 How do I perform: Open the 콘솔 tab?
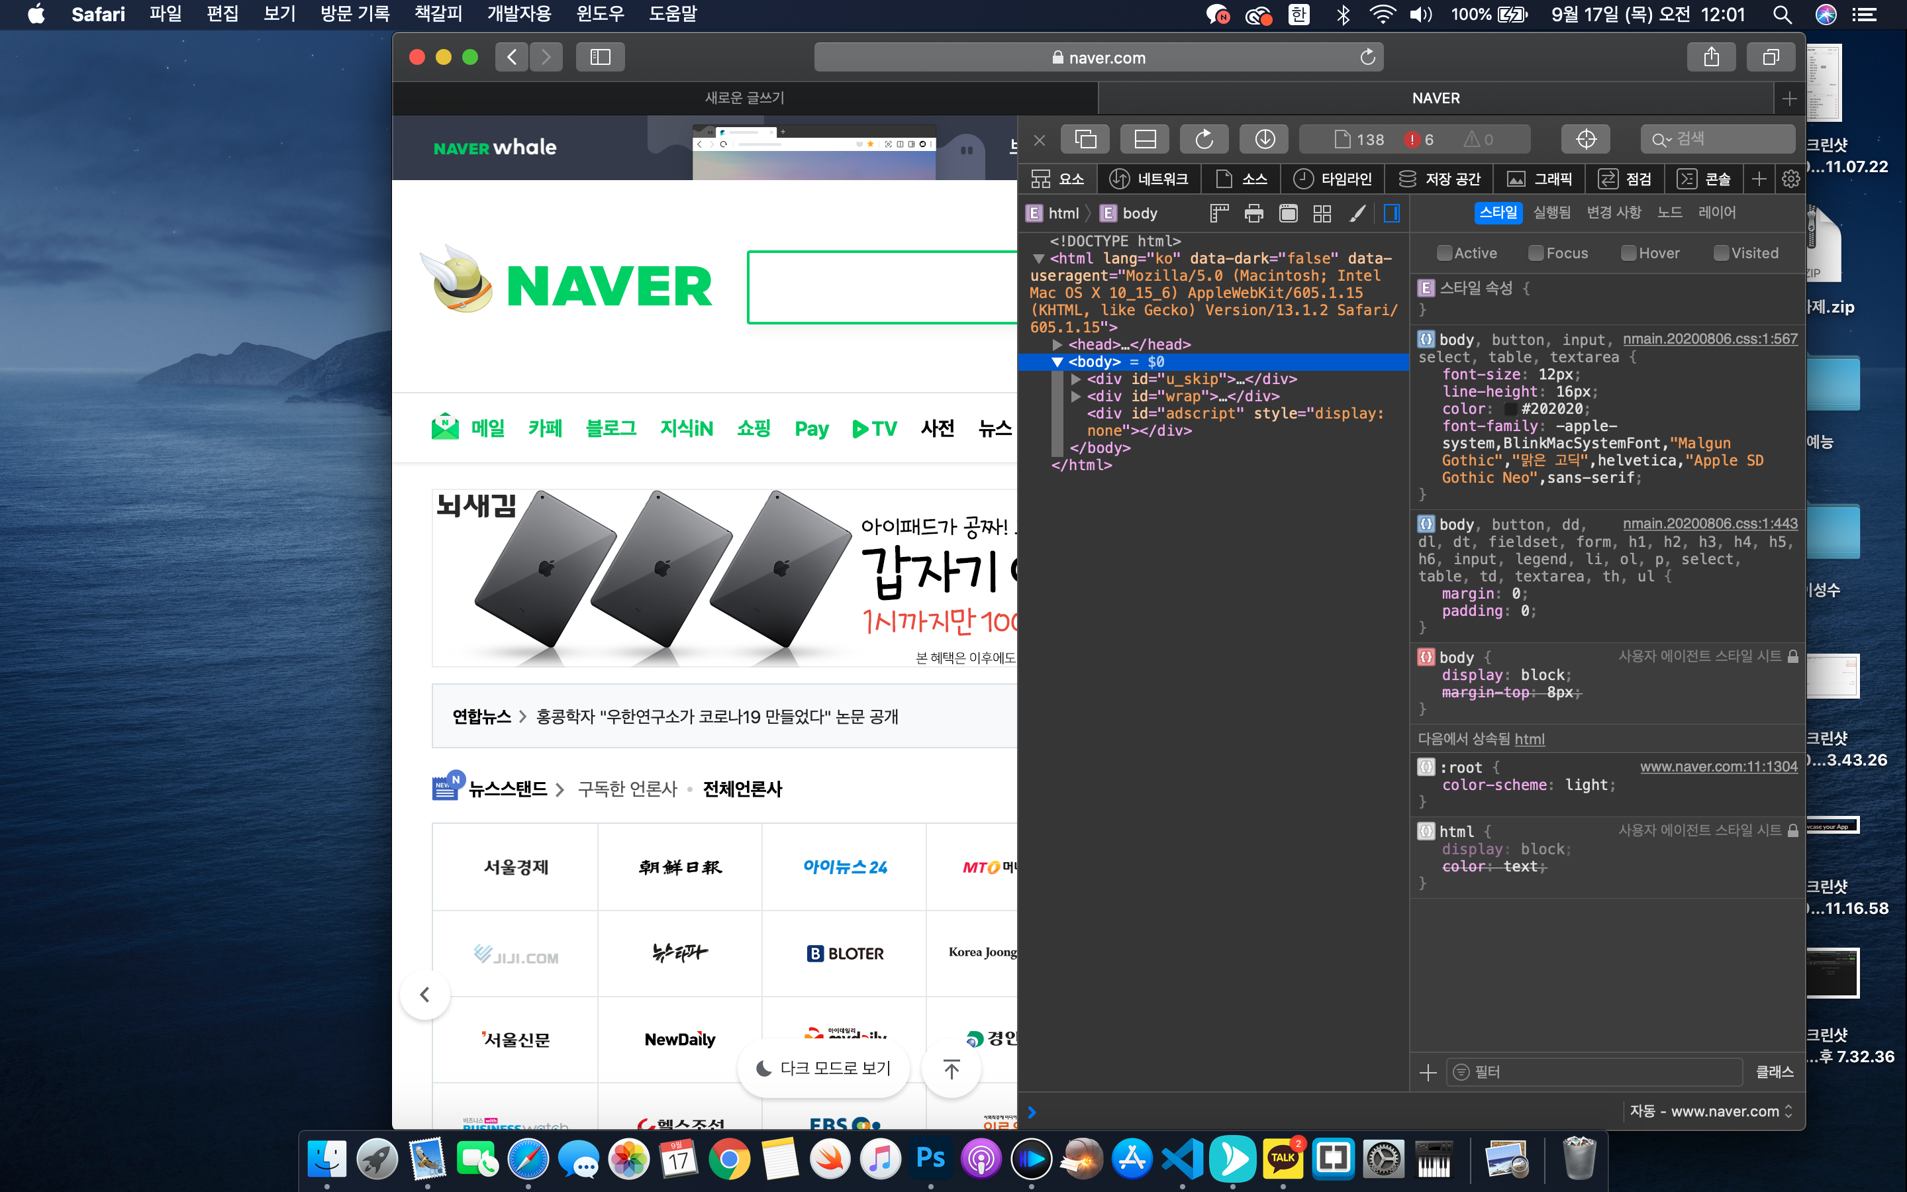(1704, 179)
